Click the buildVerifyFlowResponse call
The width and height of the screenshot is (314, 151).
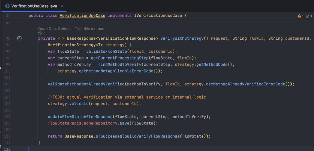point(152,136)
